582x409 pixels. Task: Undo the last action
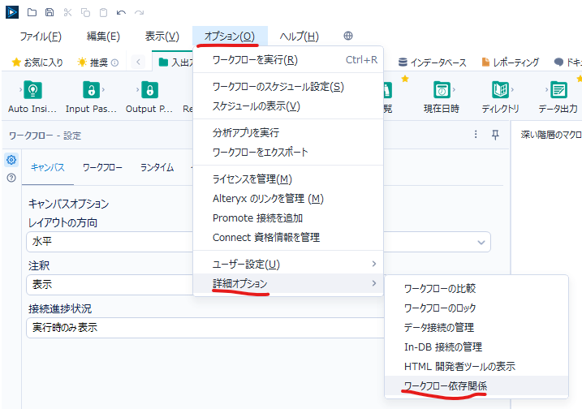(121, 13)
